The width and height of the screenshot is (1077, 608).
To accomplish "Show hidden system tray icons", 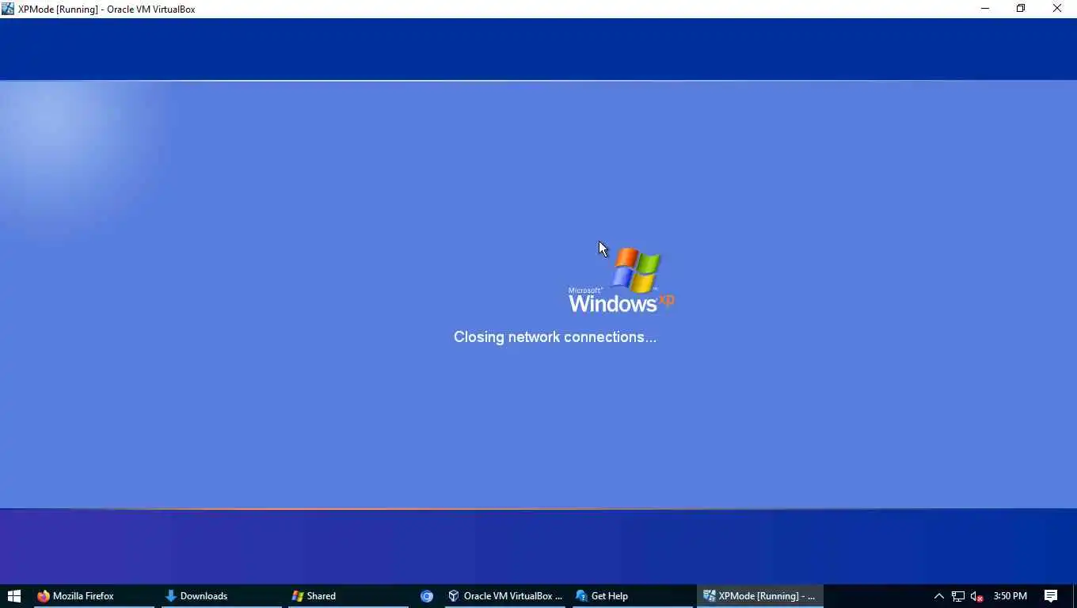I will (x=939, y=596).
